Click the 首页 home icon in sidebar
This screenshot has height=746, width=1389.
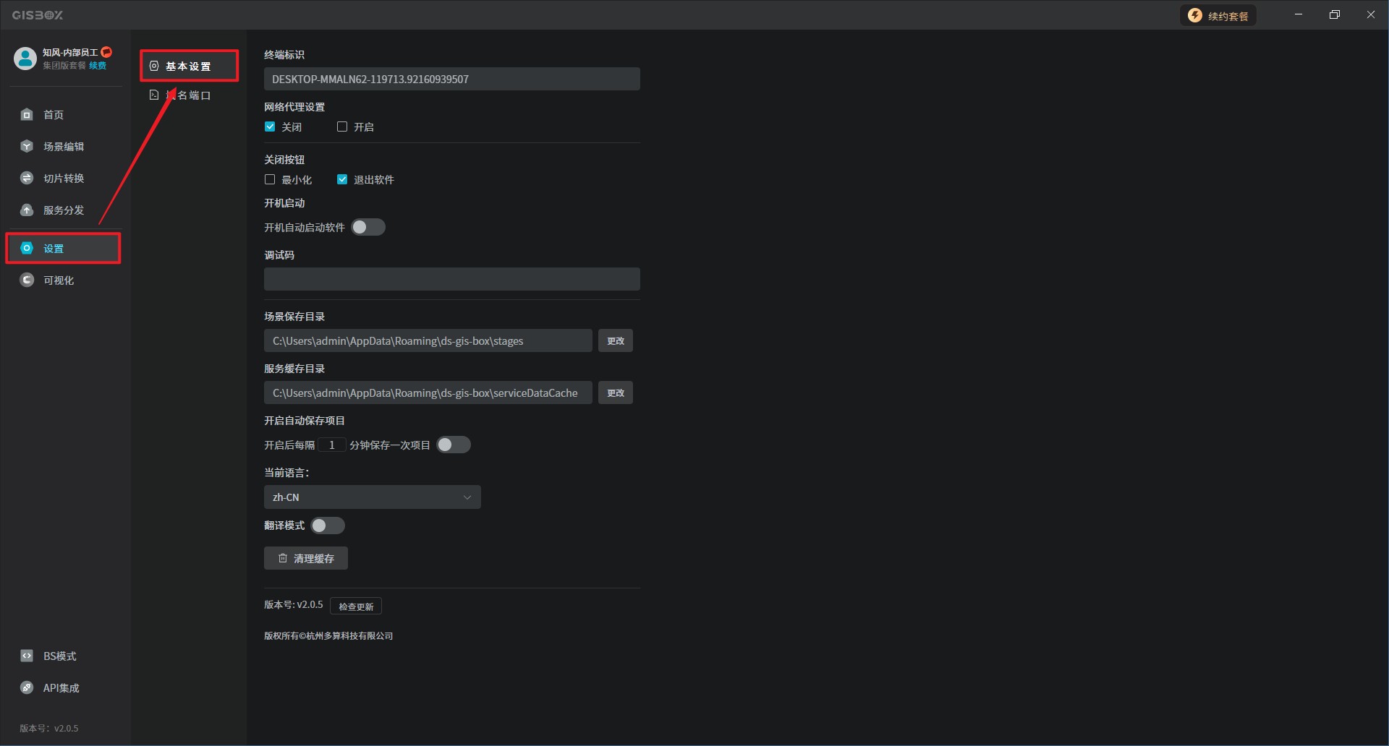(27, 114)
